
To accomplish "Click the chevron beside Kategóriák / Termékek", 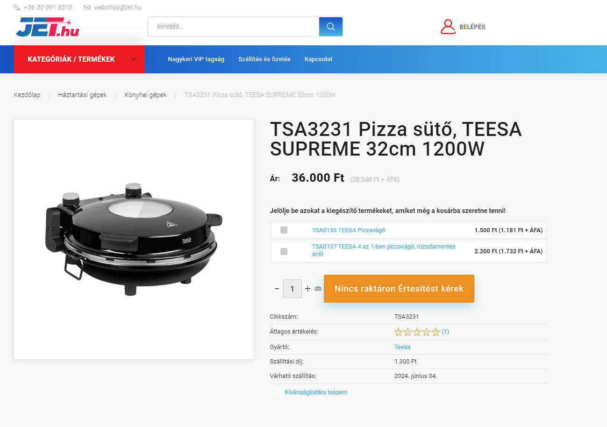I will click(x=134, y=59).
